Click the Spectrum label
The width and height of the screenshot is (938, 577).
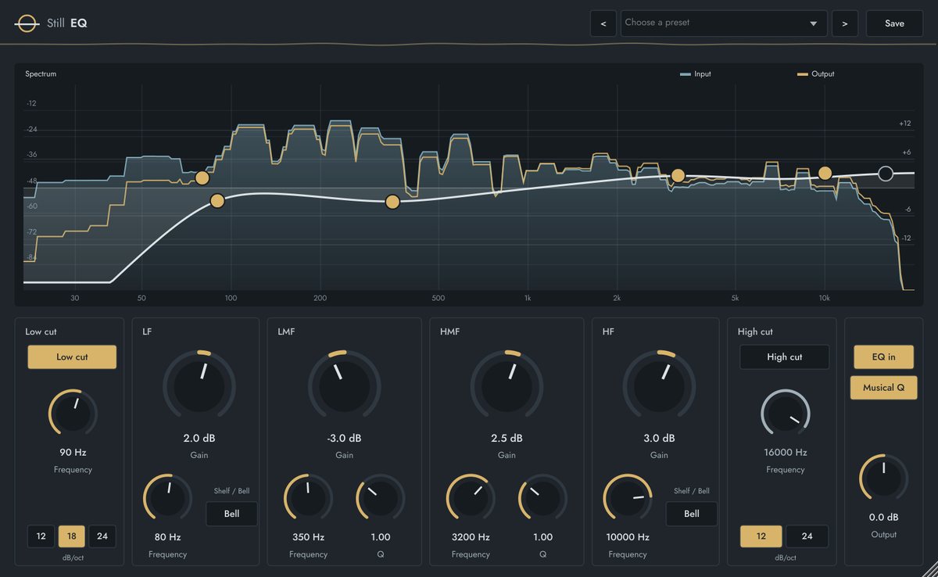tap(41, 74)
